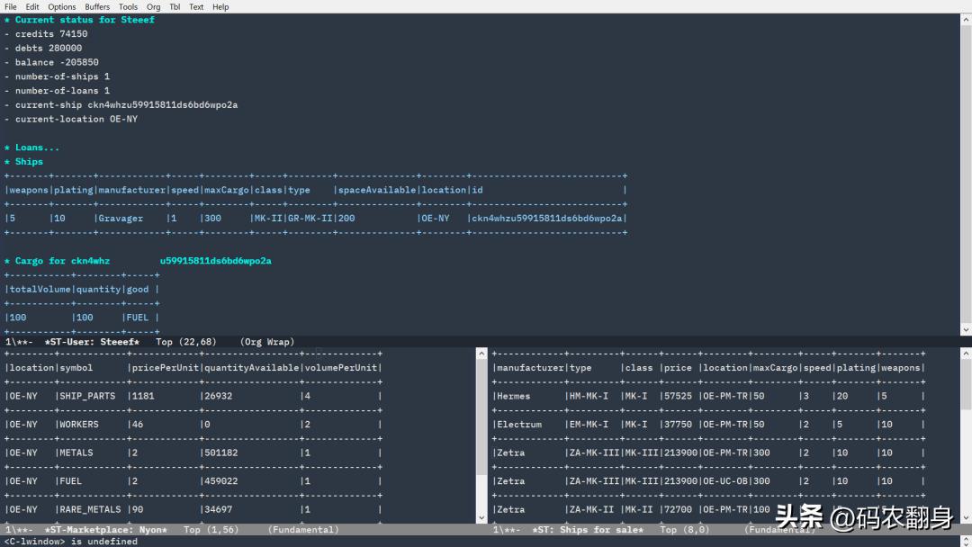Collapse the Current status for Steeef heading
The width and height of the screenshot is (972, 547).
point(85,20)
